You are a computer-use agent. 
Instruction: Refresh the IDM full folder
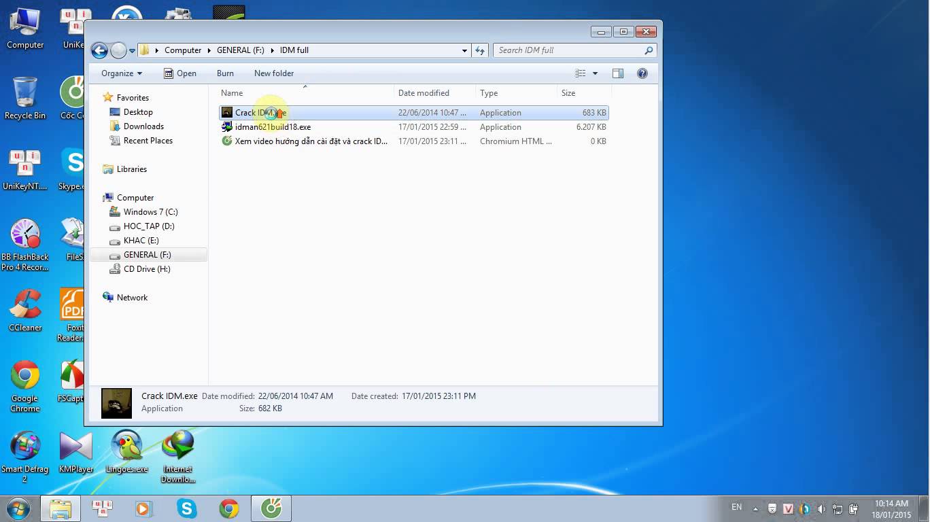(480, 50)
